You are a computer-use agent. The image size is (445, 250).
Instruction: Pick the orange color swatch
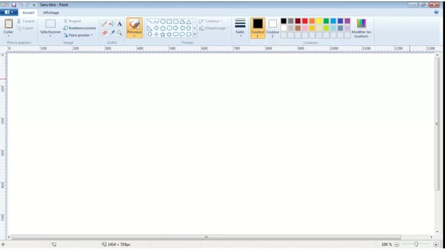(312, 21)
